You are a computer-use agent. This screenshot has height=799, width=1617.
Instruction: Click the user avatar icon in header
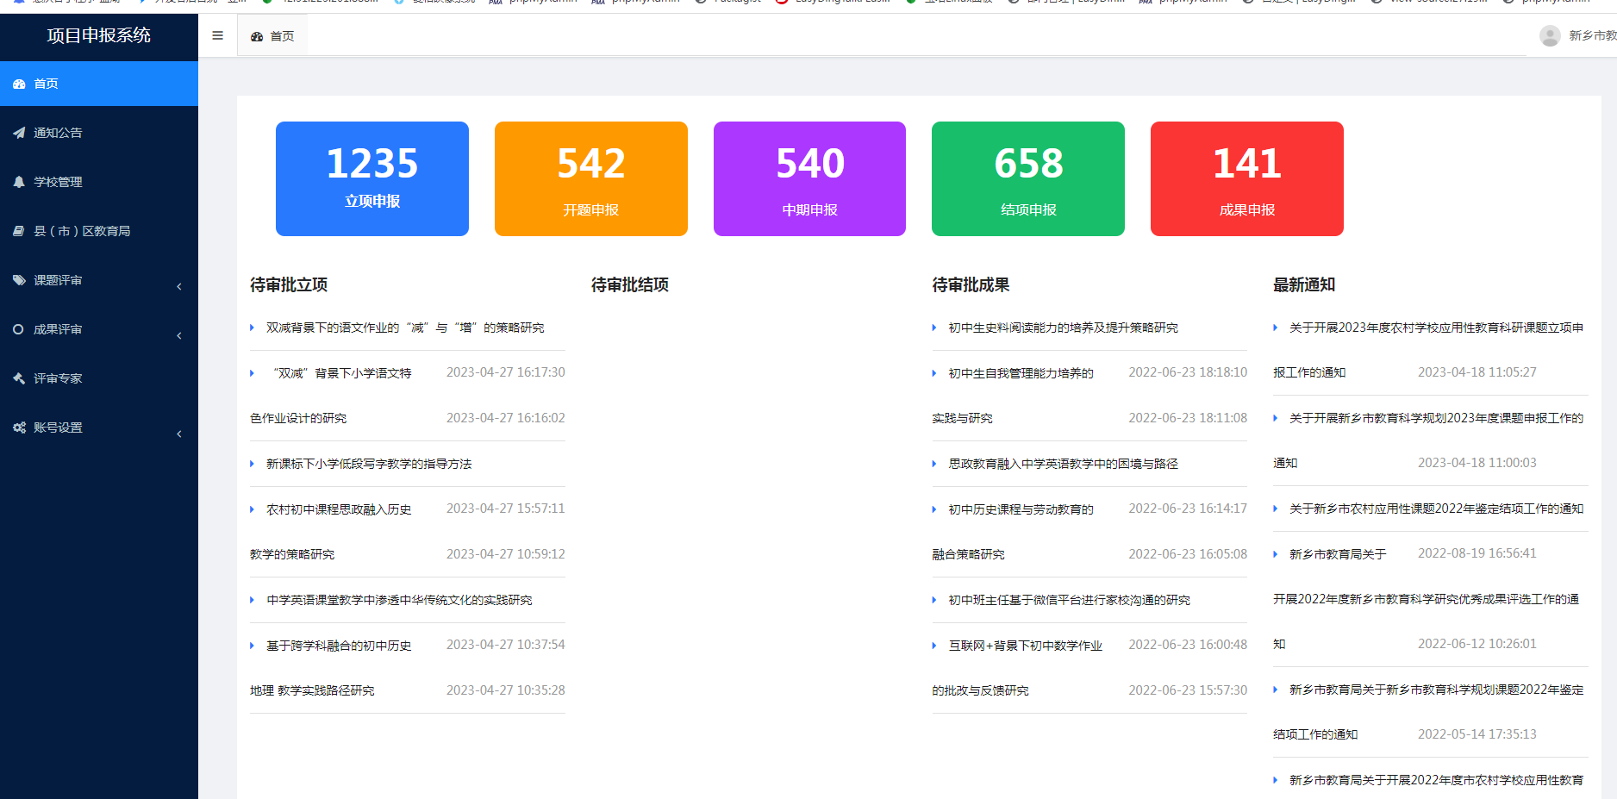pyautogui.click(x=1550, y=35)
